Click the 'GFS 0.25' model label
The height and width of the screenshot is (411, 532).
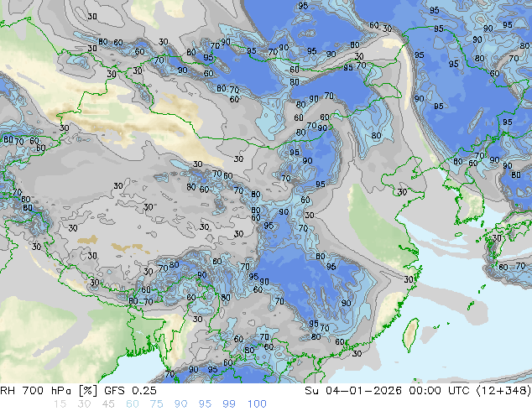tap(130, 391)
